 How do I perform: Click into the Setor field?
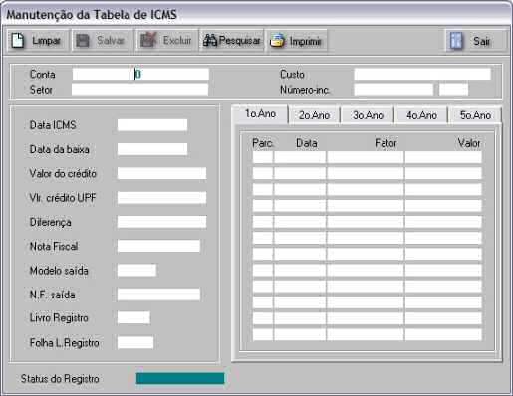click(x=139, y=90)
